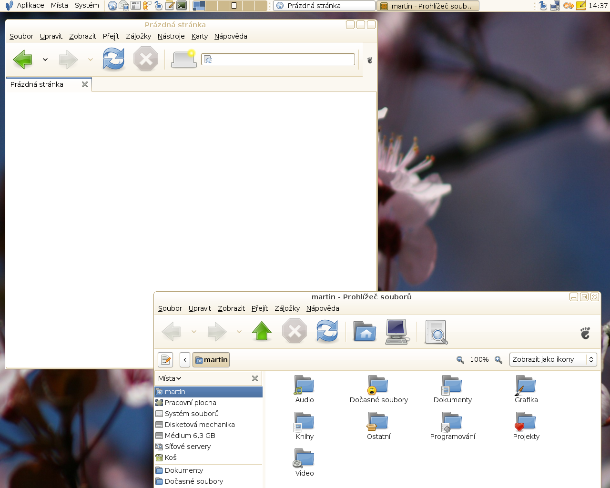The height and width of the screenshot is (488, 610).
Task: Open Home folder via toolbar icon
Action: click(365, 331)
